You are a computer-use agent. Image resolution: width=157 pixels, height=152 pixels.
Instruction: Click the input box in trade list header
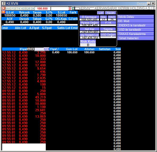[39, 49]
